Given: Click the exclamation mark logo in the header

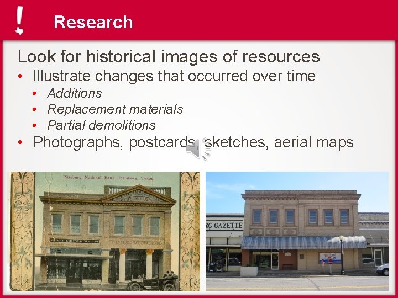Looking at the screenshot, I should 19,20.
